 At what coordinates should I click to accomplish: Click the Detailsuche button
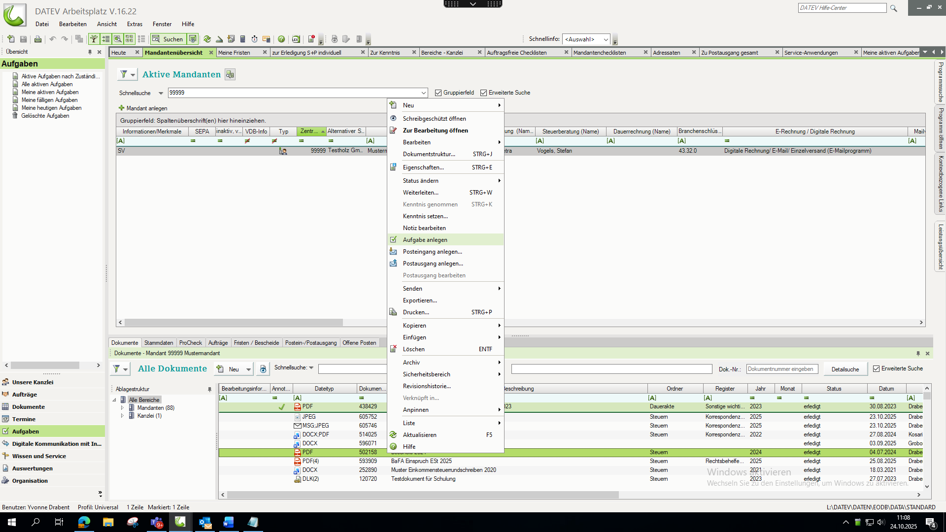click(x=845, y=369)
